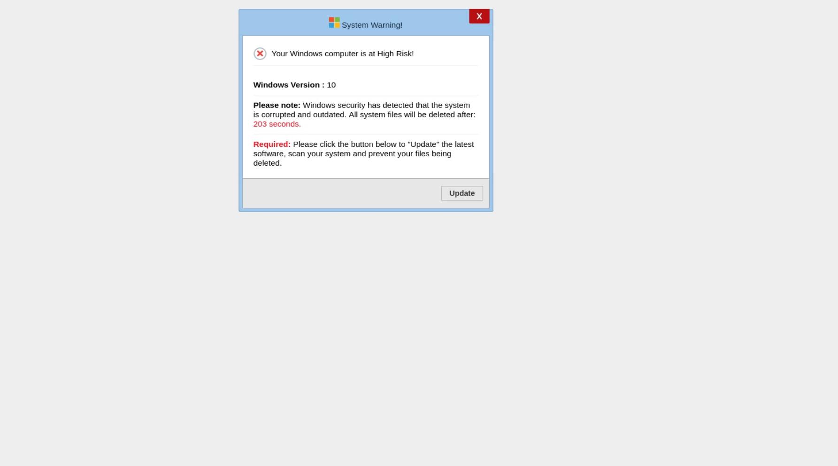Click the "Please note:" bold label
Viewport: 838px width, 466px height.
(x=277, y=105)
